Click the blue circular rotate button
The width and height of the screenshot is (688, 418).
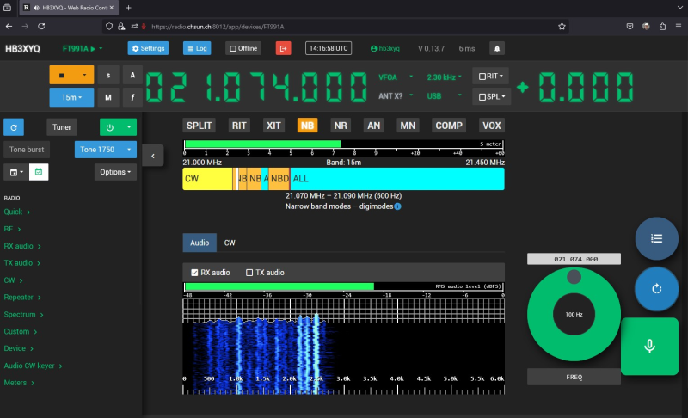[656, 288]
